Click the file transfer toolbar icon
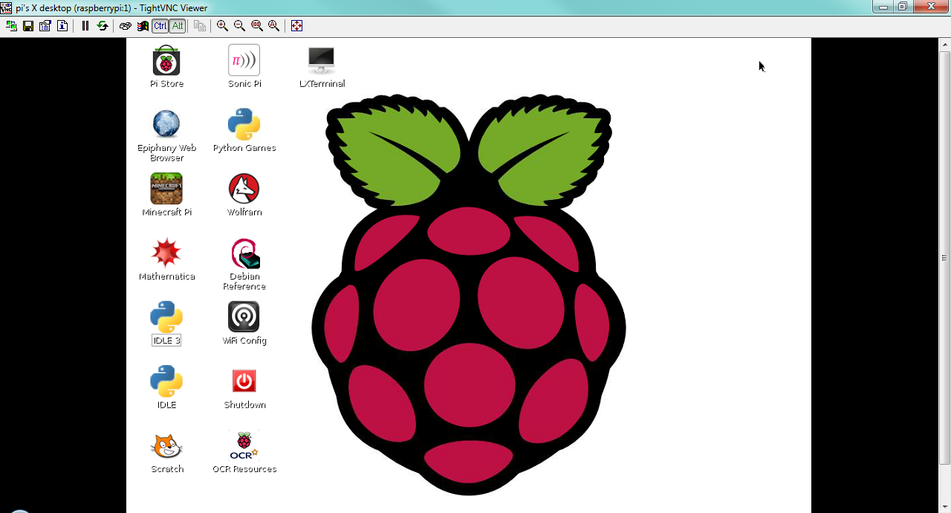 (x=200, y=26)
